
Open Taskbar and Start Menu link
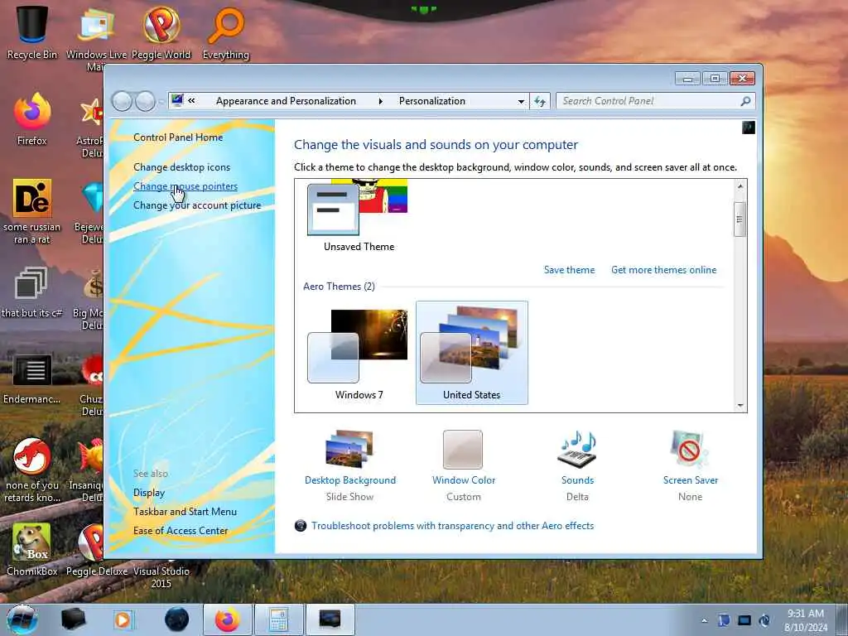[185, 512]
